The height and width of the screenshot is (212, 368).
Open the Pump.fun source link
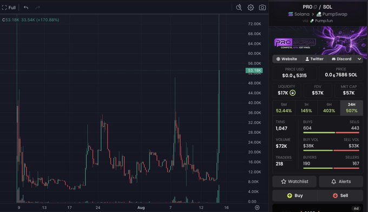pos(321,21)
